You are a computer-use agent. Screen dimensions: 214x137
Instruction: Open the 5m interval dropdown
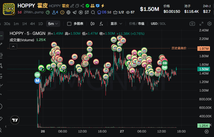coord(53,24)
